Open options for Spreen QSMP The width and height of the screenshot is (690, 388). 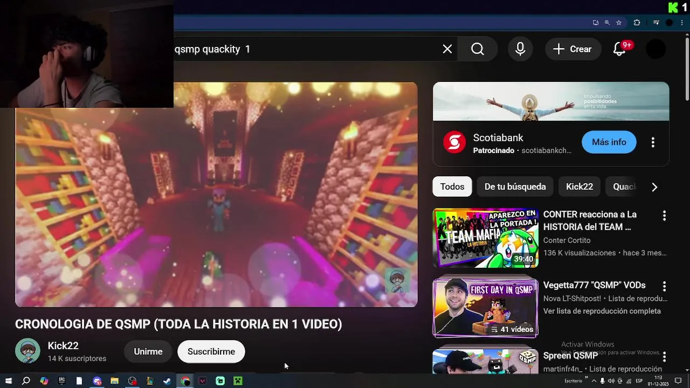(x=664, y=357)
